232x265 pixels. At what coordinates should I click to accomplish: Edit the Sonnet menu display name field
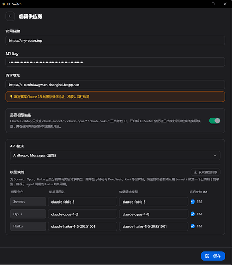click(x=82, y=201)
